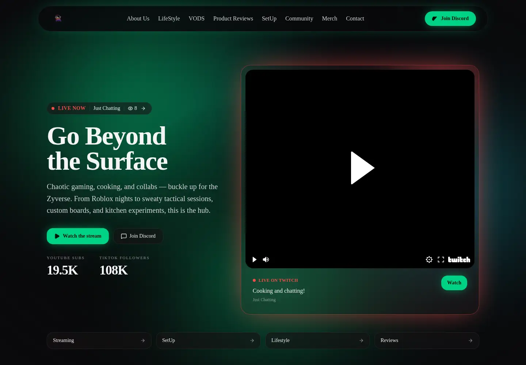Click the arrow on the Reviews card
The image size is (526, 365).
pos(470,341)
